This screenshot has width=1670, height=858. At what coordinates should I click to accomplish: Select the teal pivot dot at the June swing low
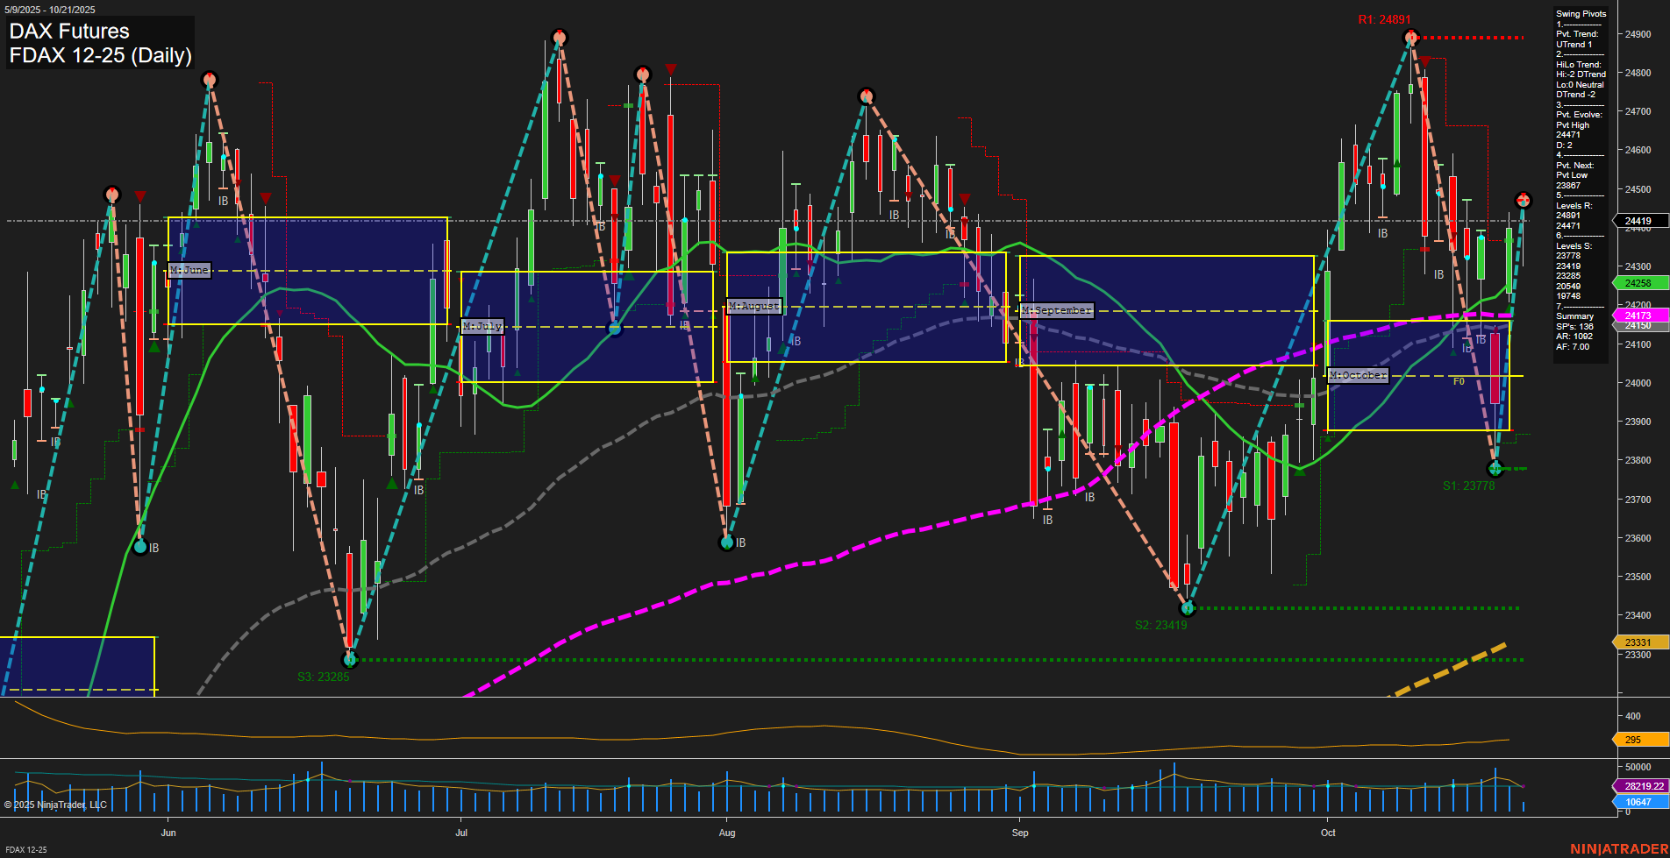tap(140, 547)
